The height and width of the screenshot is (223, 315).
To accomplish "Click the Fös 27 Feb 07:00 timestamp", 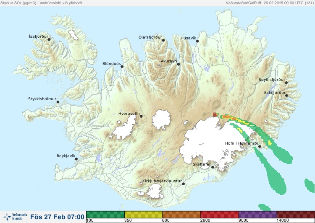I will point(57,217).
